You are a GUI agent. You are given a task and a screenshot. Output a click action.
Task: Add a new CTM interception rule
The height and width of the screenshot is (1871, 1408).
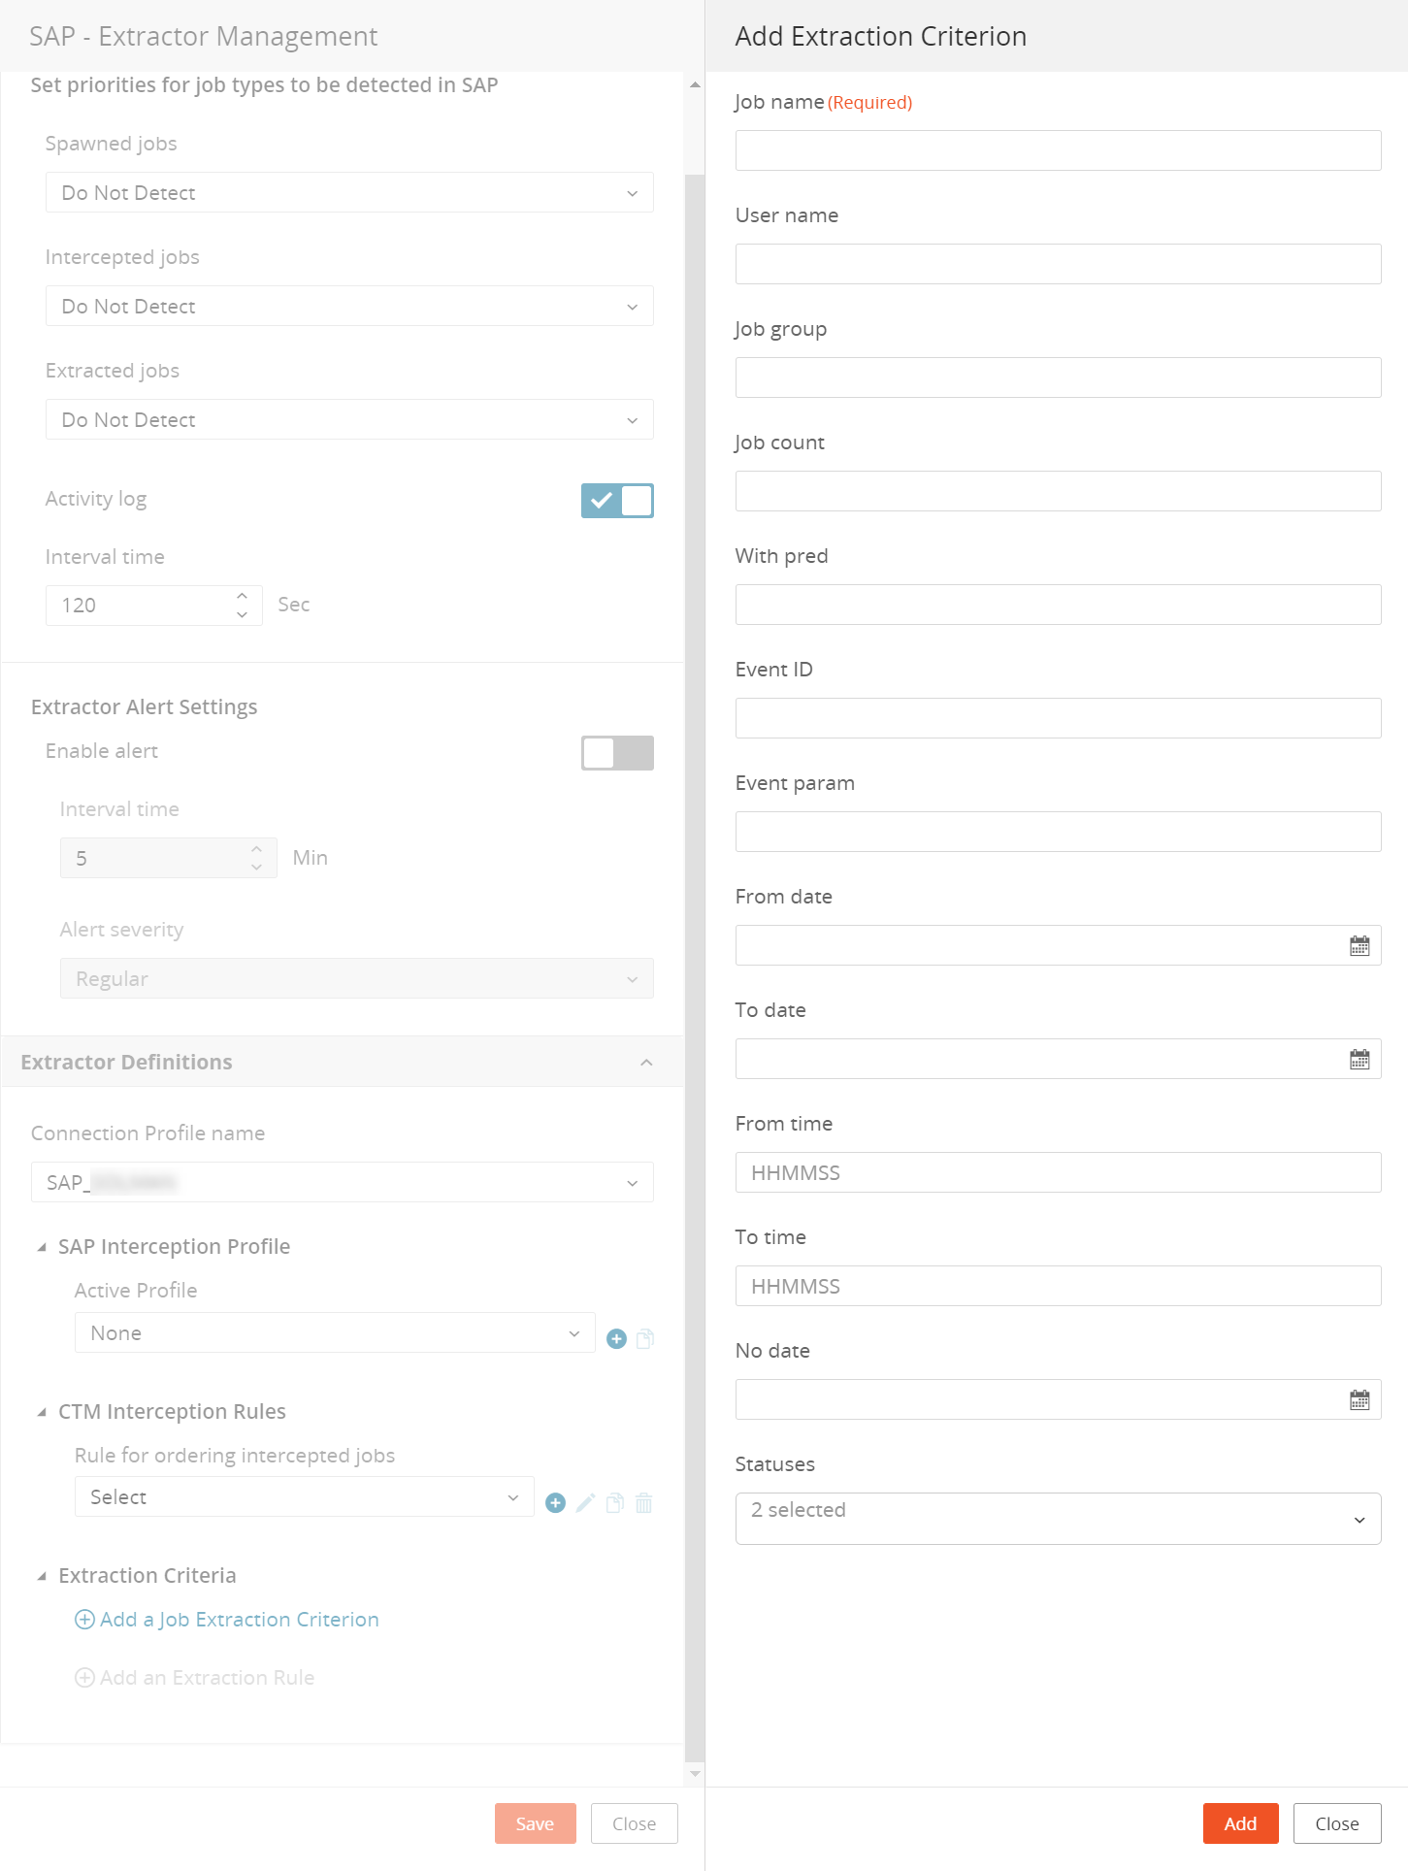tap(555, 1503)
